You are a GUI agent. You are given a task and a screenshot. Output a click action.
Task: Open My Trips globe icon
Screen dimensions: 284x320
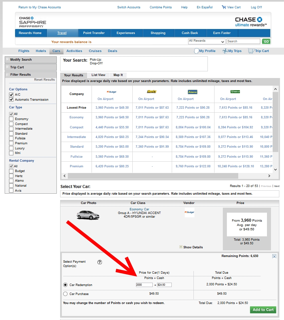tap(225, 51)
